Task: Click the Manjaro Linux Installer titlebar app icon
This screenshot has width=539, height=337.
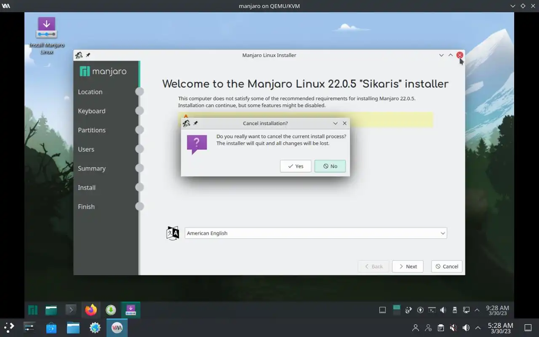Action: tap(79, 55)
